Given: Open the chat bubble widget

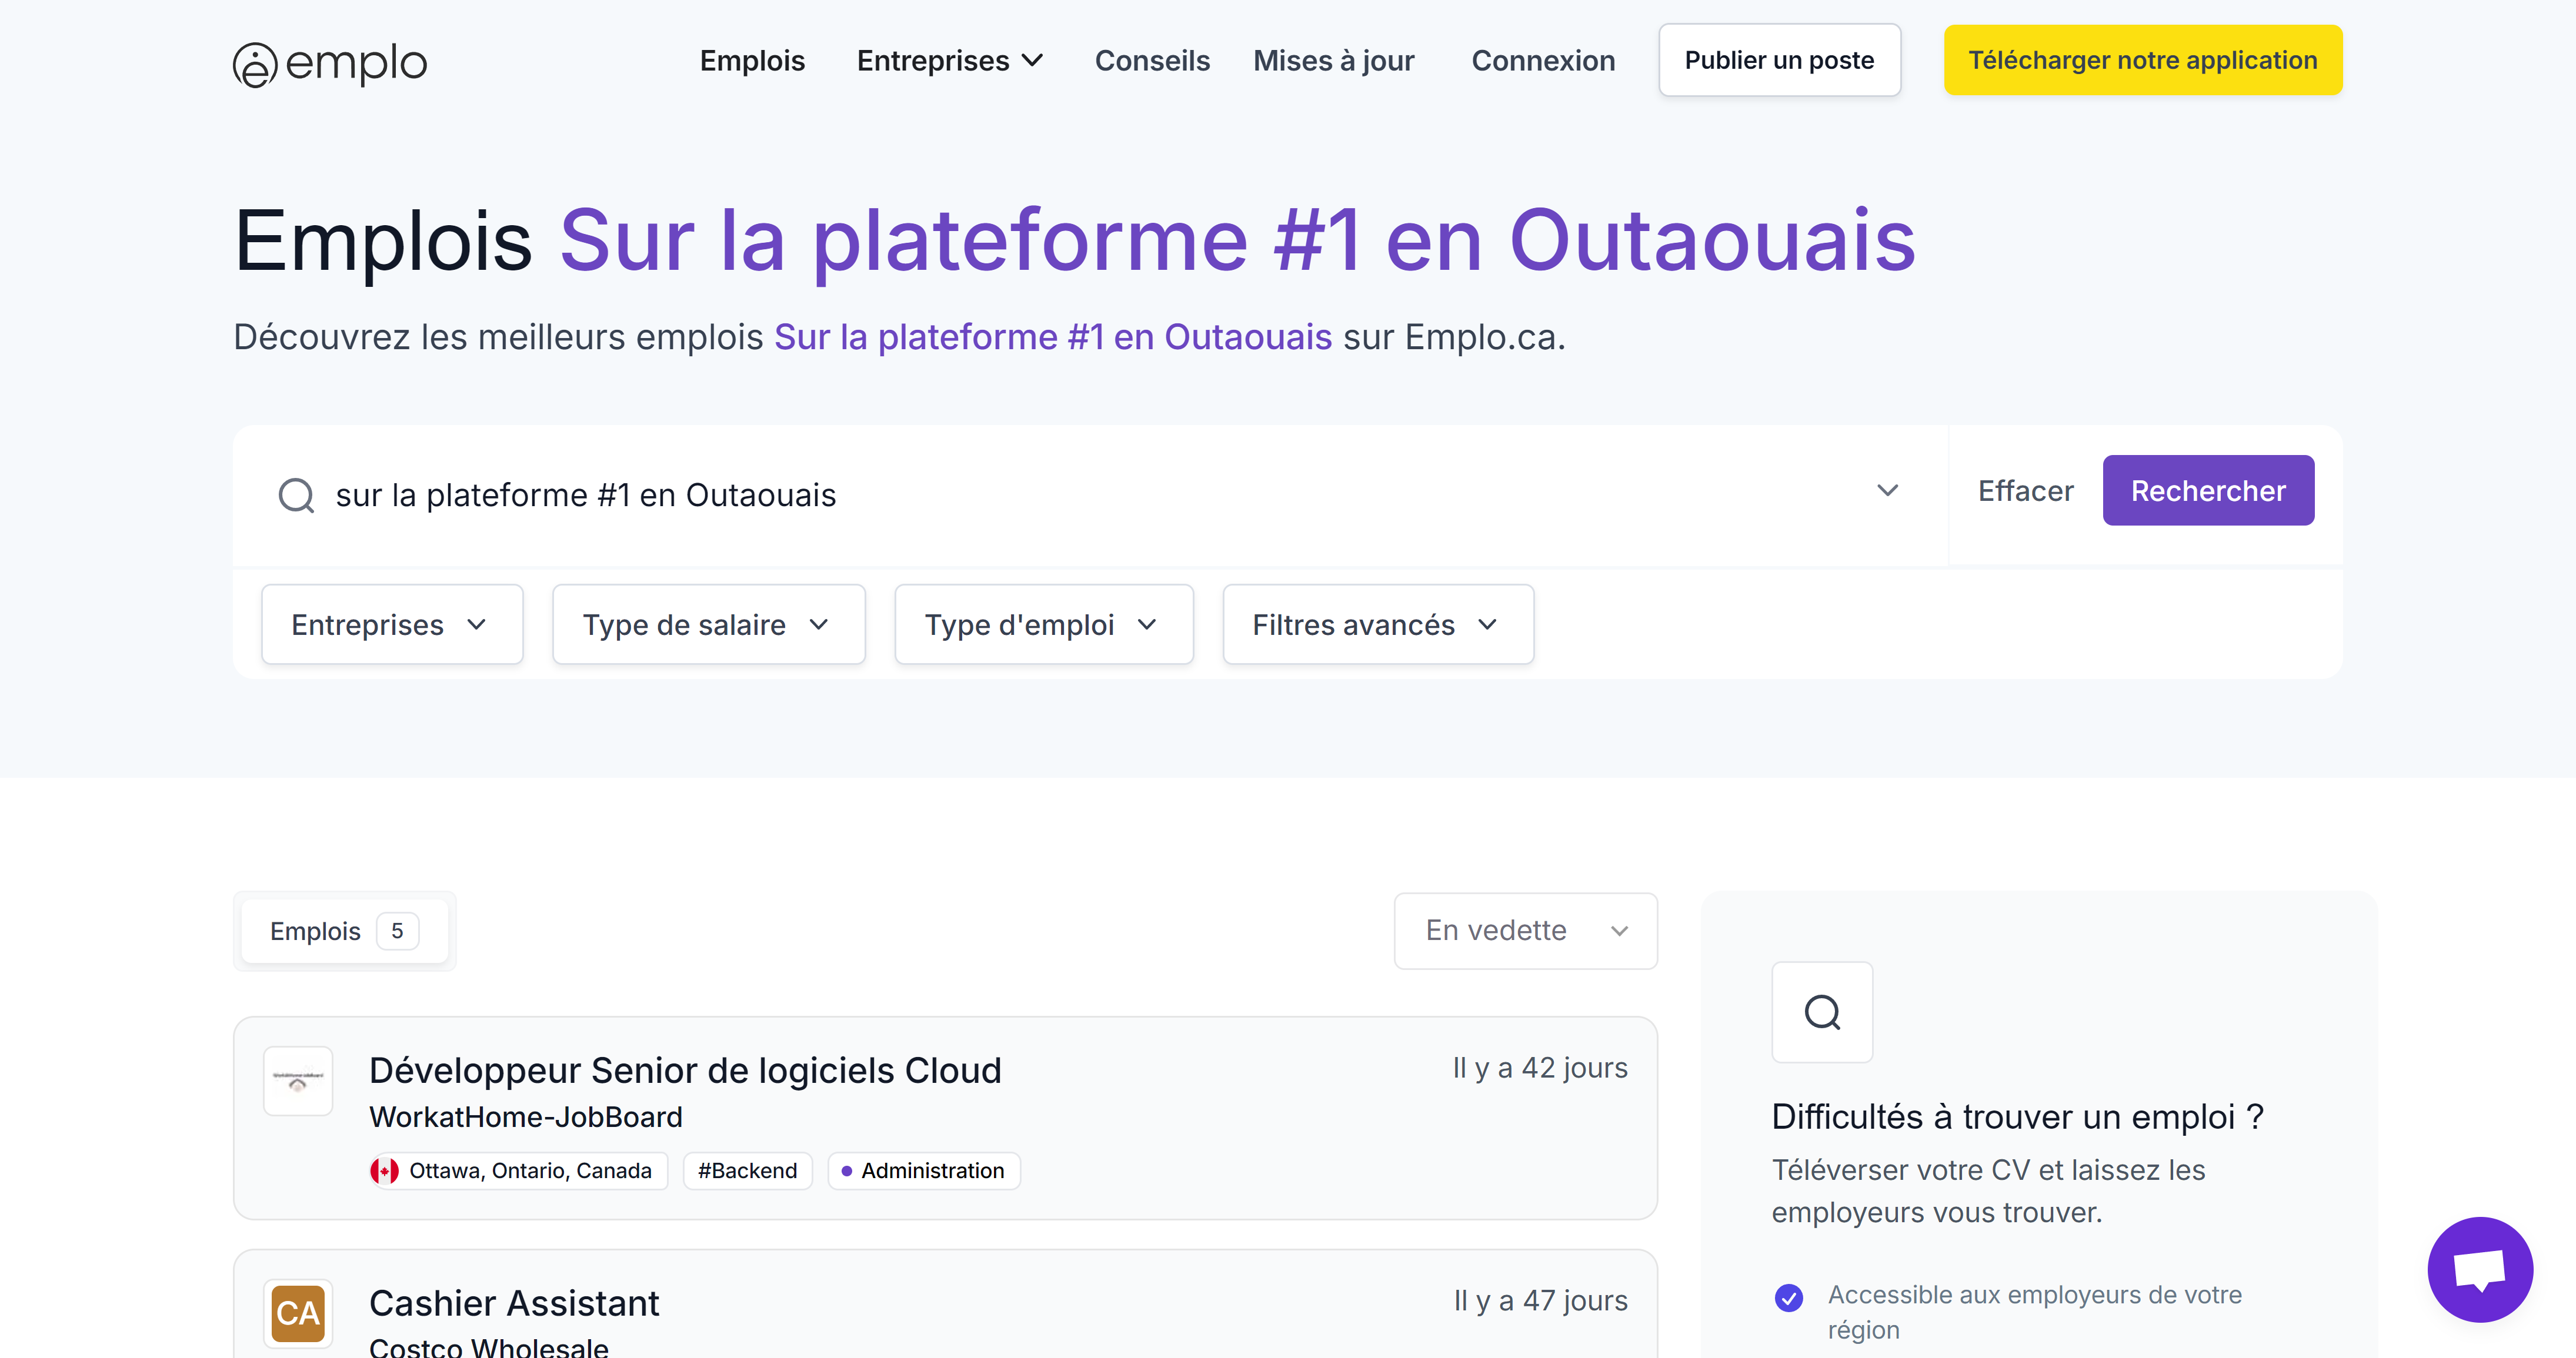Looking at the screenshot, I should (2479, 1269).
